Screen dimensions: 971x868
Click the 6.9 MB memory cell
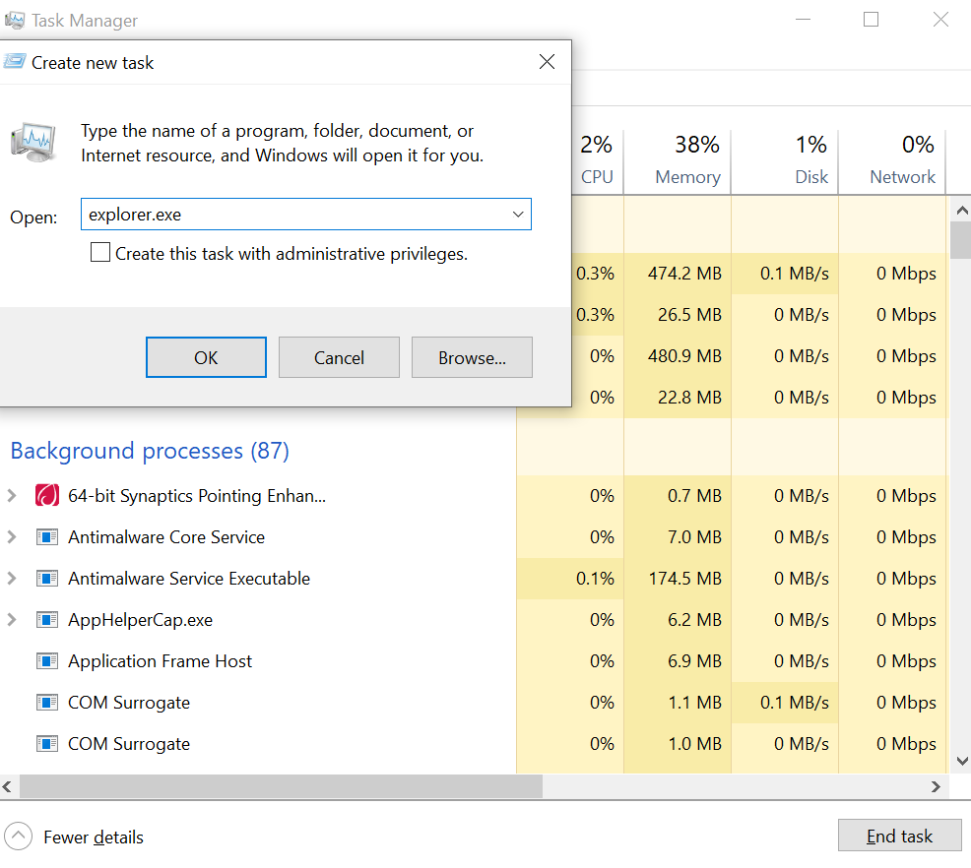point(678,661)
